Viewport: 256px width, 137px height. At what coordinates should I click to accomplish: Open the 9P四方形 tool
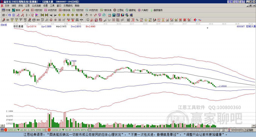[x=50, y=10]
